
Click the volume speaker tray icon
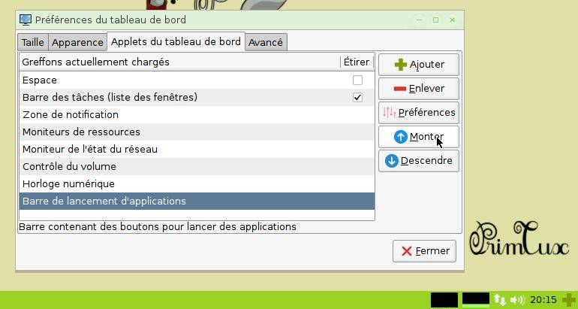[516, 299]
